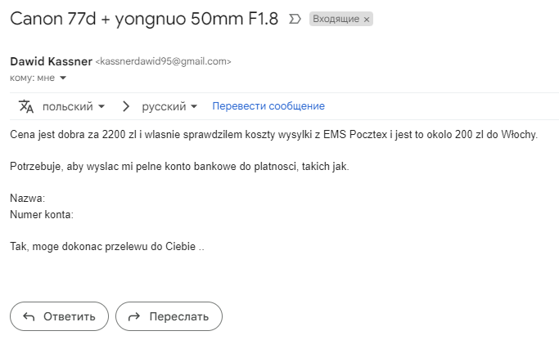559x349 pixels.
Task: Open the польский source language dropdown
Action: [74, 106]
